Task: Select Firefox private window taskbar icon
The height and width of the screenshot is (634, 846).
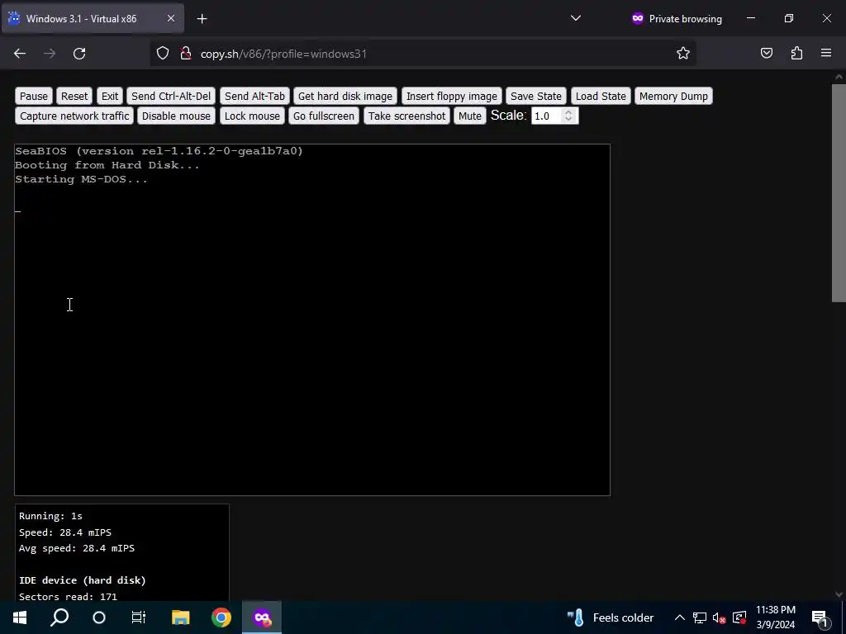Action: (x=262, y=617)
